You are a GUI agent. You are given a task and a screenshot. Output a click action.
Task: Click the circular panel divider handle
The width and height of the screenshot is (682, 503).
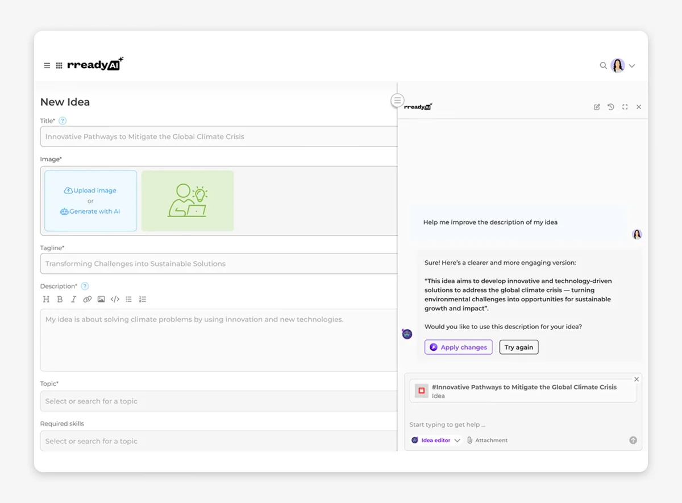point(397,101)
